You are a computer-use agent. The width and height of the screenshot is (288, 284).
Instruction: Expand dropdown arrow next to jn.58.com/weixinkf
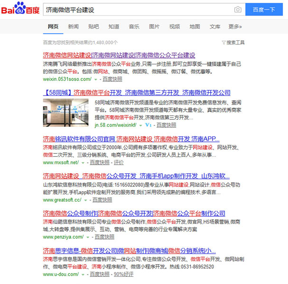pyautogui.click(x=141, y=125)
